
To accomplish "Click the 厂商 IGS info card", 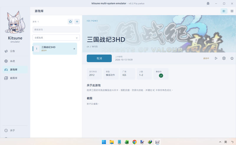I will (128, 74).
